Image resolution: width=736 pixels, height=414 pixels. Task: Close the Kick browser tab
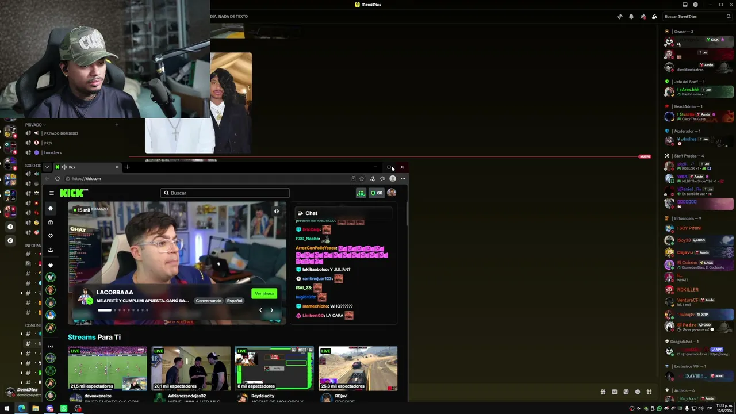(117, 167)
